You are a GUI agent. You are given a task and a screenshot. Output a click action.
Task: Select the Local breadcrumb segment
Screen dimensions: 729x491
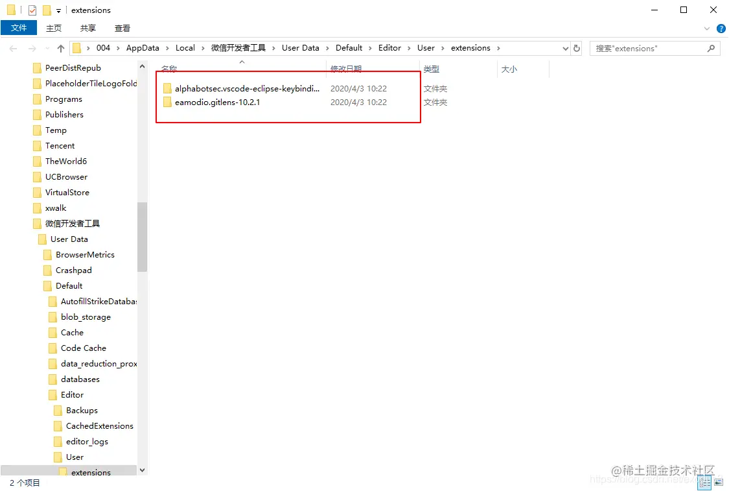(x=185, y=48)
